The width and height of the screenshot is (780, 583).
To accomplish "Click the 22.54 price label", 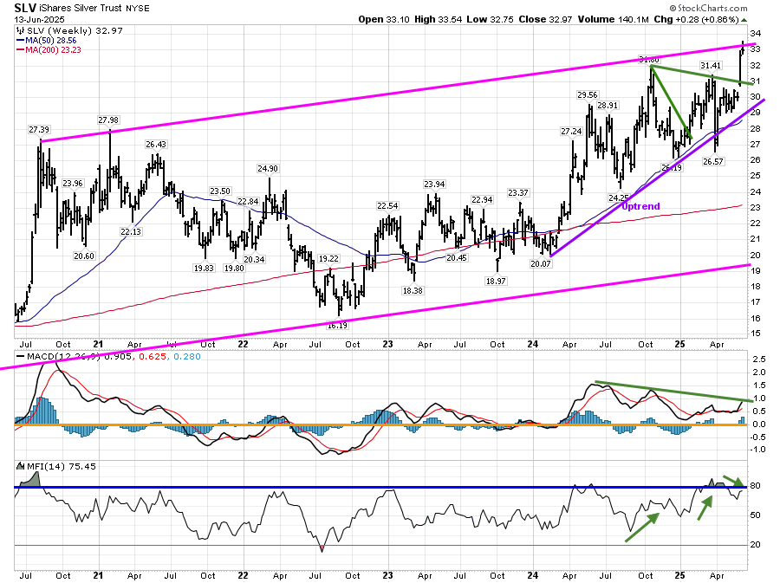I will point(387,205).
